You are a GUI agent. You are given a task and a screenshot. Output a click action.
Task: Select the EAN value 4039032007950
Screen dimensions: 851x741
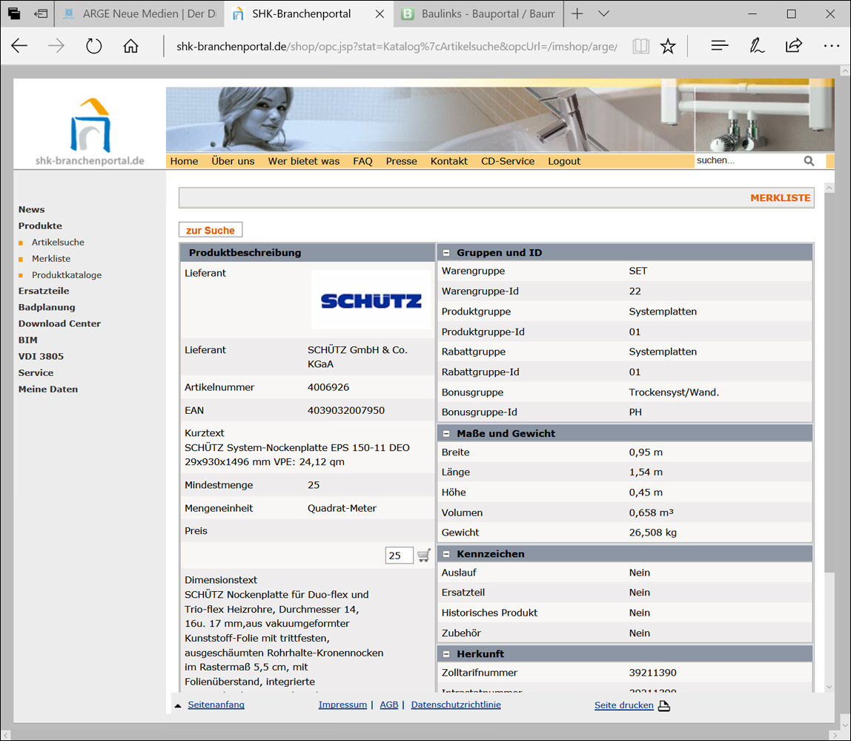(345, 411)
